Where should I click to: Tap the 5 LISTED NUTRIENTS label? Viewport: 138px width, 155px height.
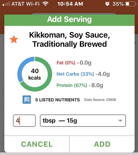pos(58,100)
